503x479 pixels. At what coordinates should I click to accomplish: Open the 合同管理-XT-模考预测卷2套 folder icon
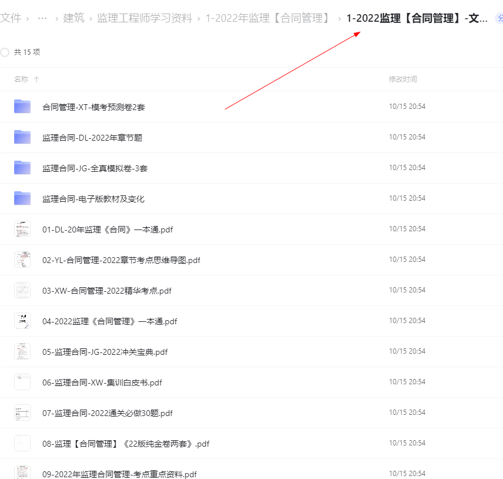pos(22,107)
